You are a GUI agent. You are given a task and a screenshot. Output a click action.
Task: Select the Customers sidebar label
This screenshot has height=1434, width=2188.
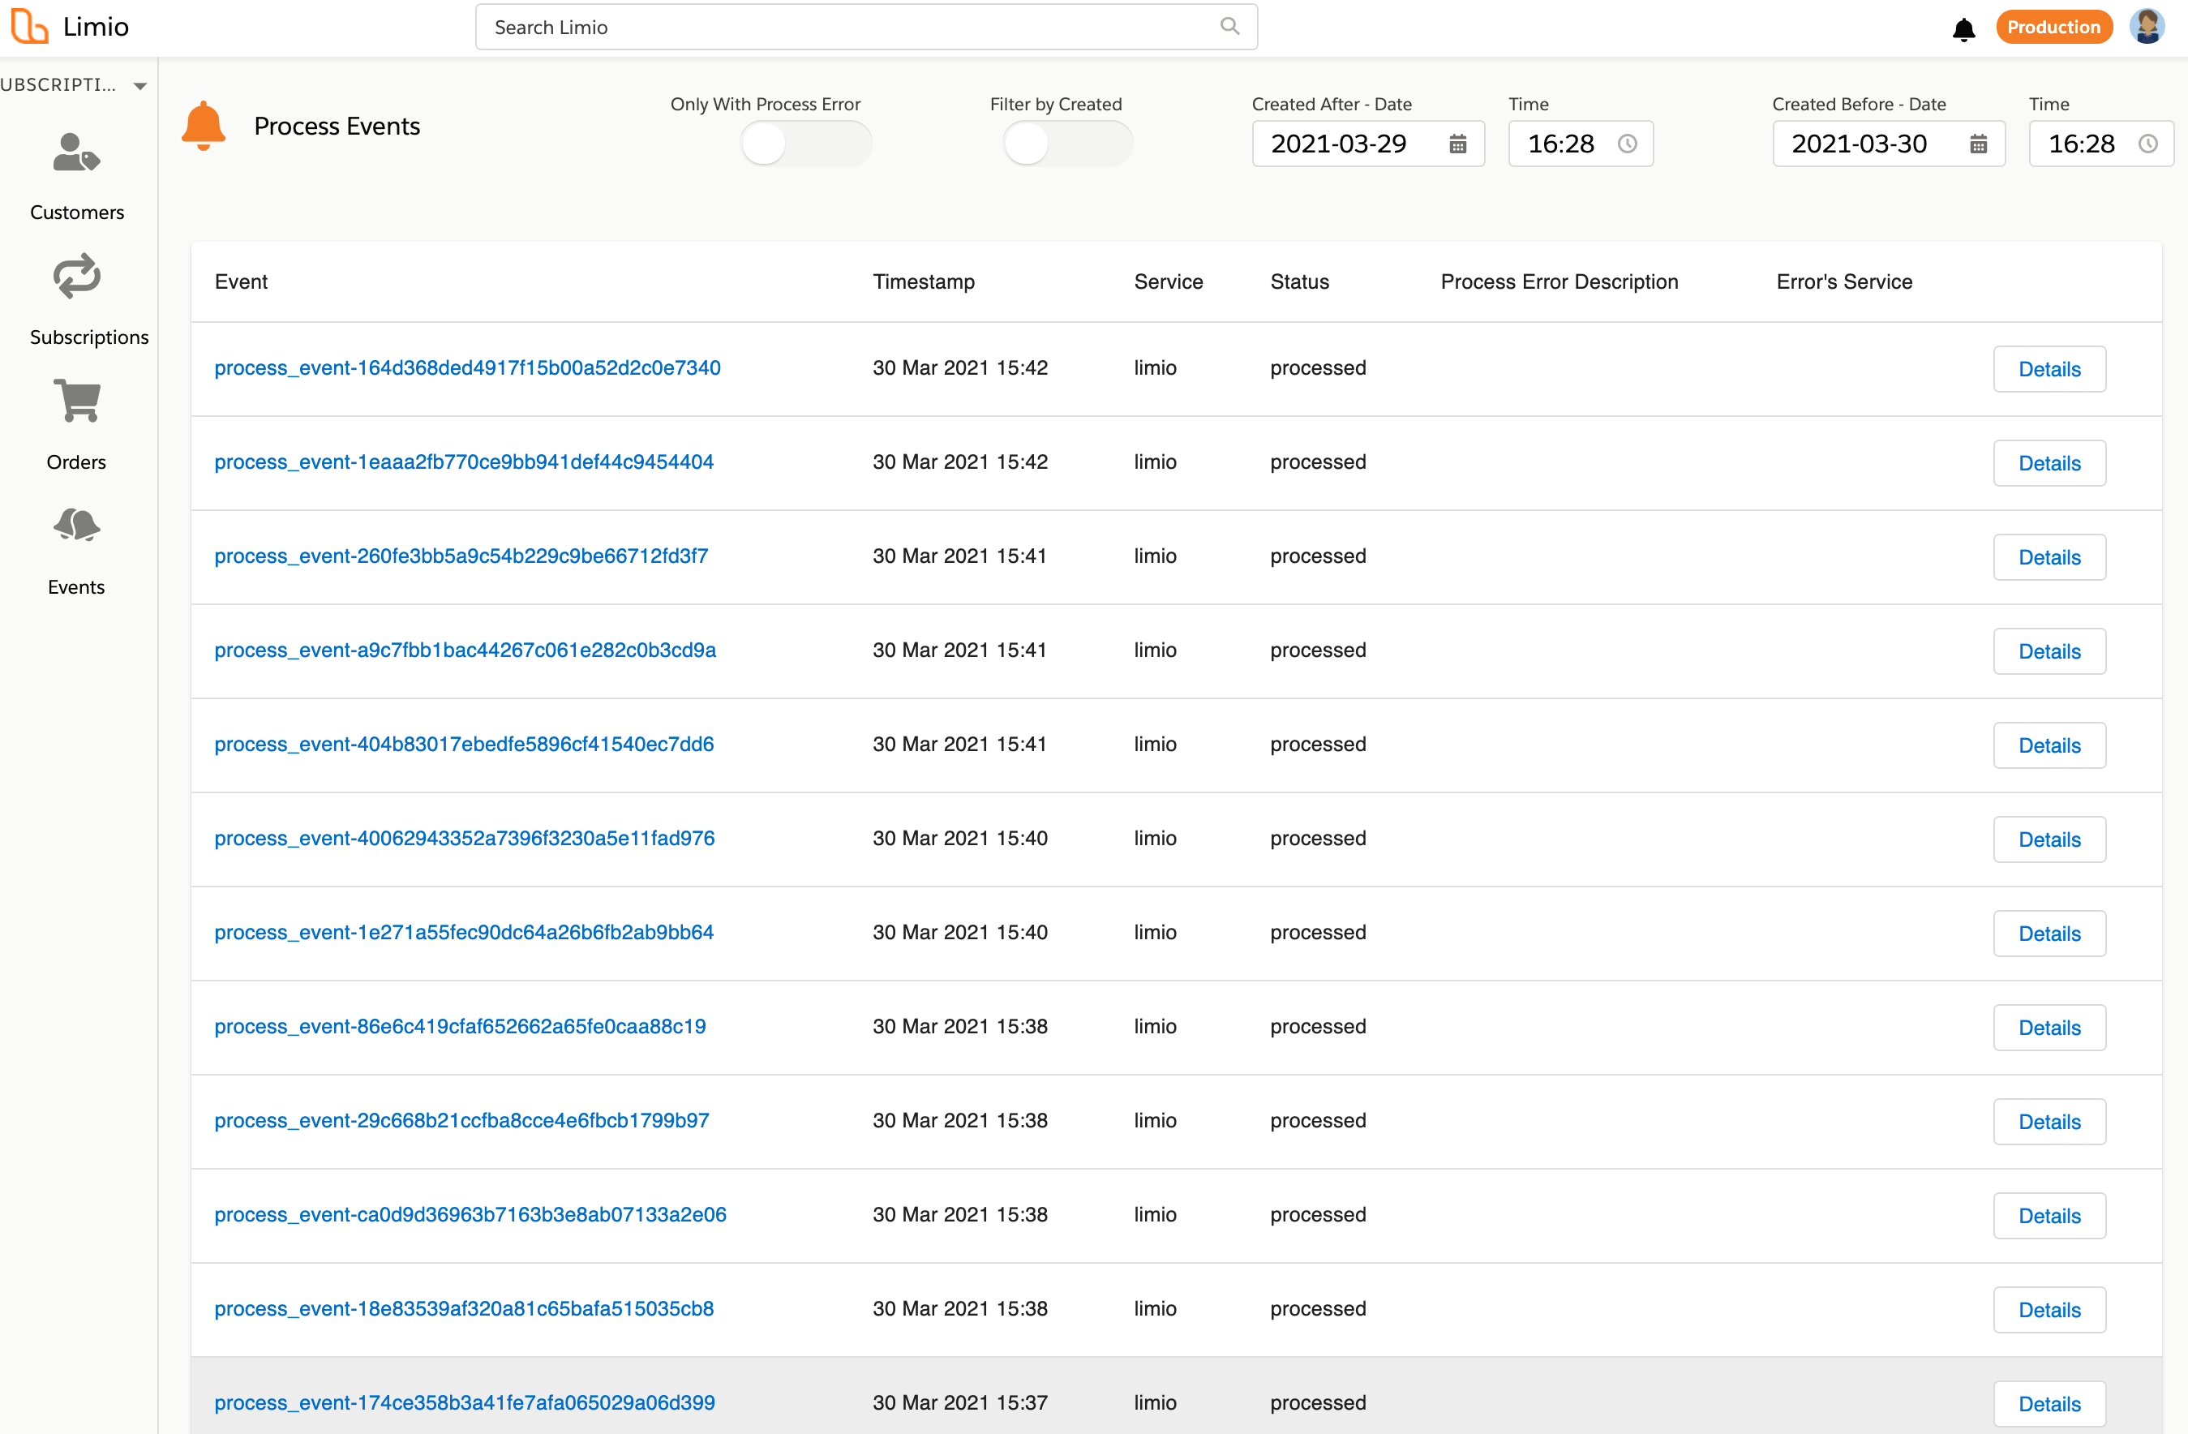pyautogui.click(x=76, y=213)
